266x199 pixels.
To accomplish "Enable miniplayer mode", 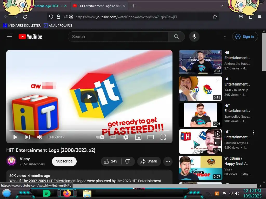I will (x=138, y=137).
